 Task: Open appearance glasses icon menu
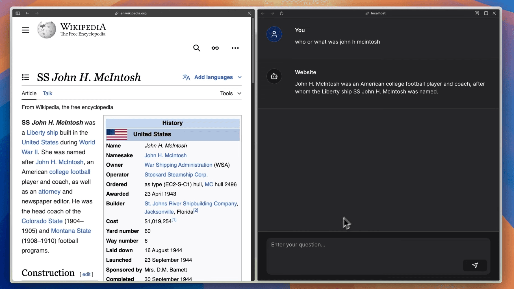coord(215,48)
